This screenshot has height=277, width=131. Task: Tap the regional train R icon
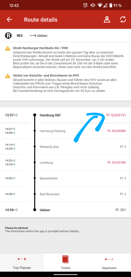click(8, 36)
